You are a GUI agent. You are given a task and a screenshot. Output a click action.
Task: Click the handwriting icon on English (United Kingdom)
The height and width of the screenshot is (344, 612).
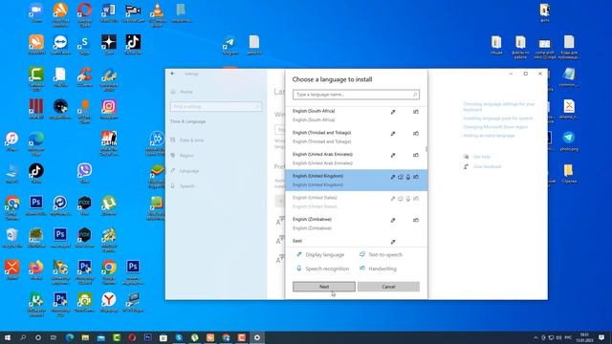point(416,177)
